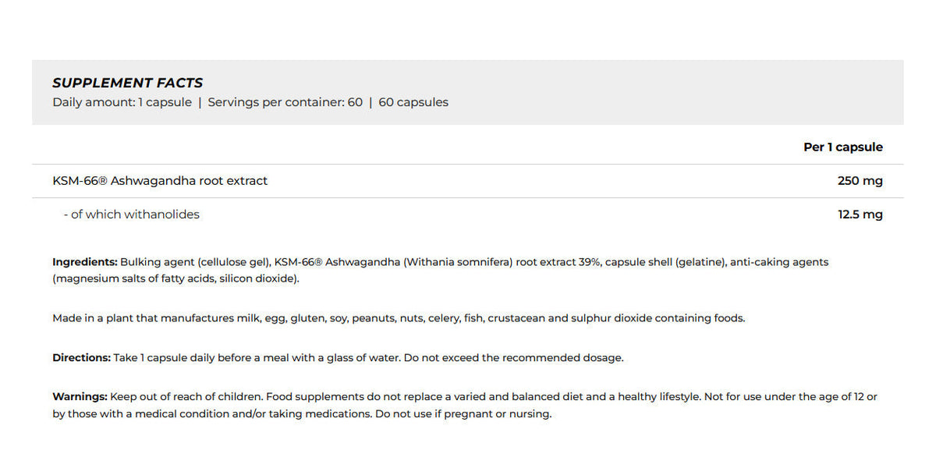Screen dimensions: 936x475
Task: Click the bold 'Warnings:' label
Action: click(80, 397)
